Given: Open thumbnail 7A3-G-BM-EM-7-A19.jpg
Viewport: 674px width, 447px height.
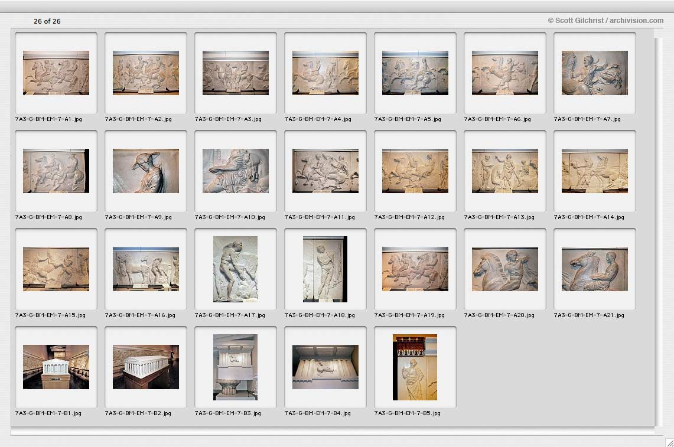Looking at the screenshot, I should coord(415,269).
